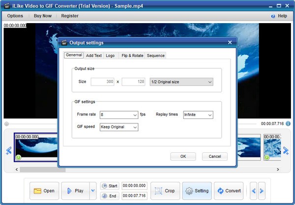Image resolution: width=295 pixels, height=205 pixels.
Task: Select the first video frame thumbnail
Action: point(34,147)
